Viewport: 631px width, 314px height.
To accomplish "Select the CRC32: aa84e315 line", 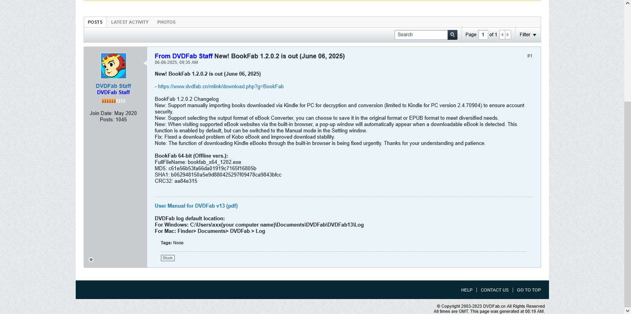I will (x=176, y=181).
